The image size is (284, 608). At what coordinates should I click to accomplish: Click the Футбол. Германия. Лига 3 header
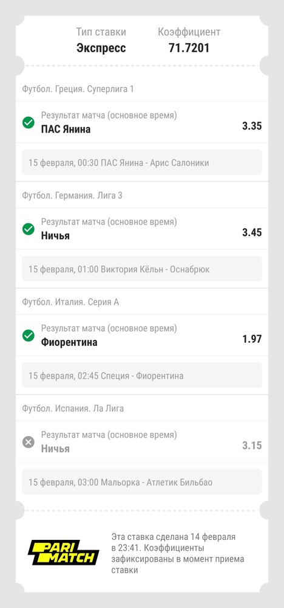(x=72, y=196)
